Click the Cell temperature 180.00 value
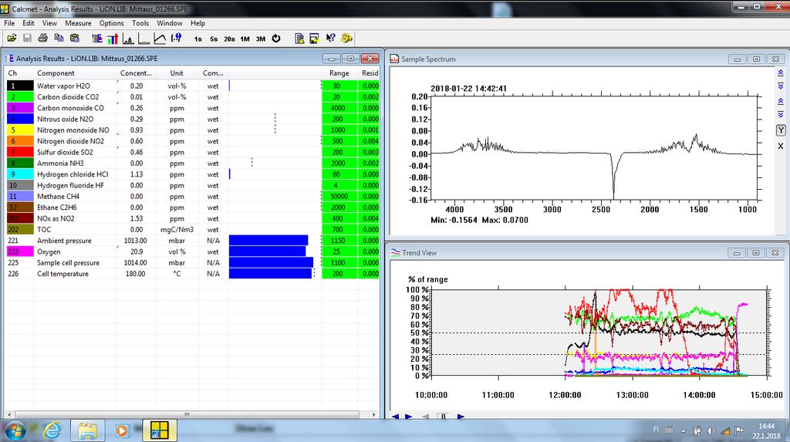Image resolution: width=790 pixels, height=442 pixels. [x=136, y=274]
